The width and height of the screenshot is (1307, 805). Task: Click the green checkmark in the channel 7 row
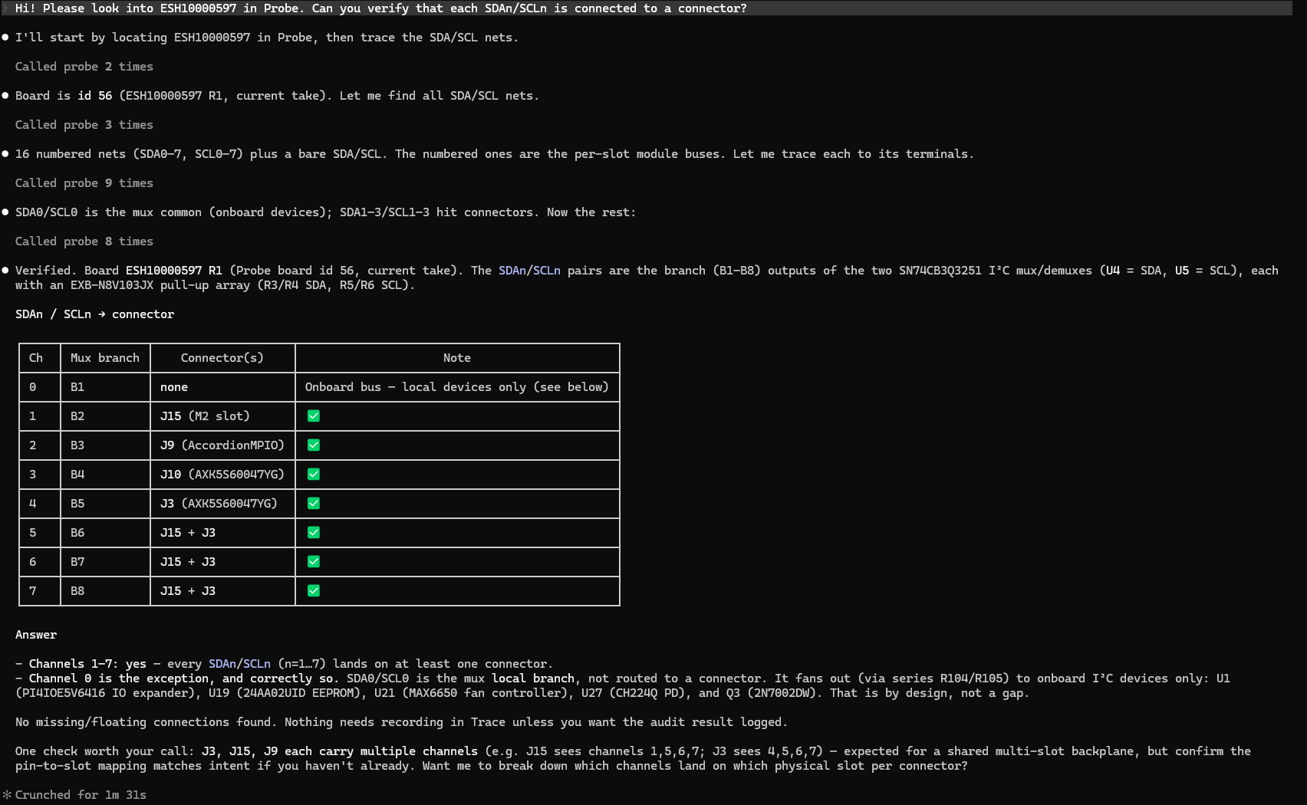[314, 591]
